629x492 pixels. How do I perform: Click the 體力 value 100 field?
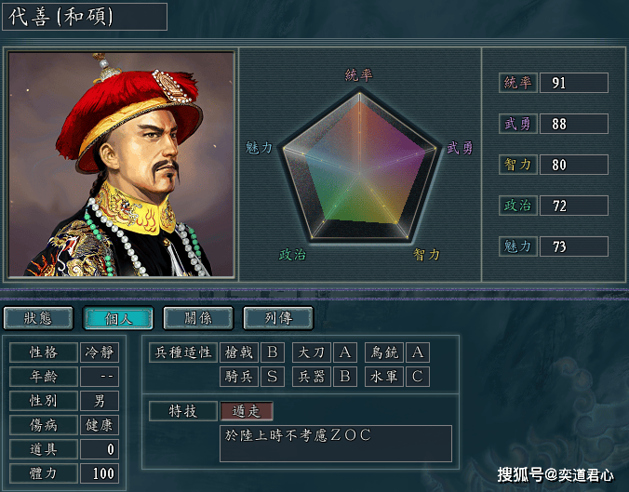100,473
